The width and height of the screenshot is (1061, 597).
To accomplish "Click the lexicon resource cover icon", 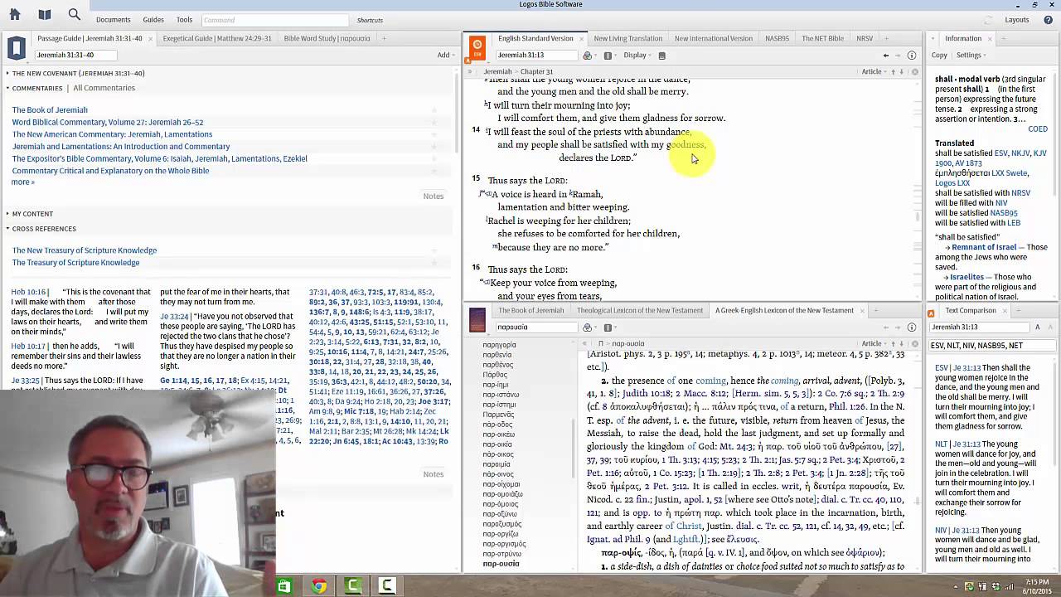I will pyautogui.click(x=477, y=320).
